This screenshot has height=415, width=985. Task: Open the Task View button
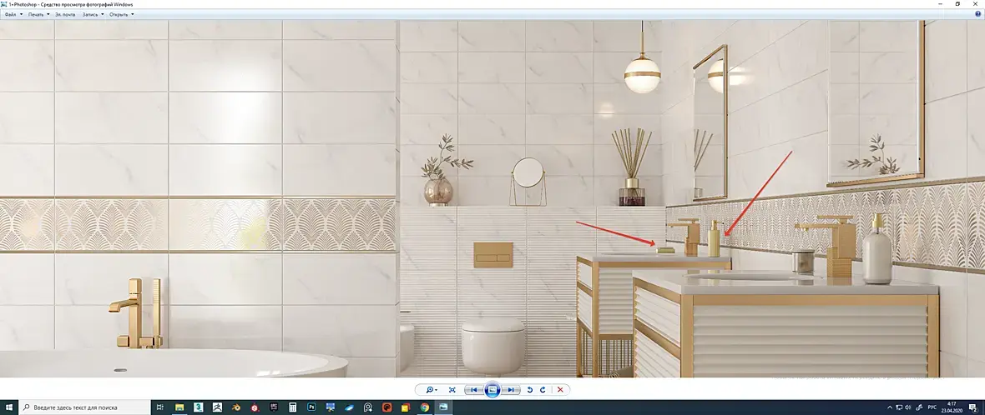coord(160,407)
